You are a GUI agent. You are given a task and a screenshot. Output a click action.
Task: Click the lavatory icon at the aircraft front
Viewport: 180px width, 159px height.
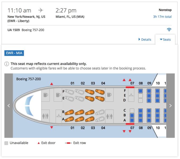point(45,116)
